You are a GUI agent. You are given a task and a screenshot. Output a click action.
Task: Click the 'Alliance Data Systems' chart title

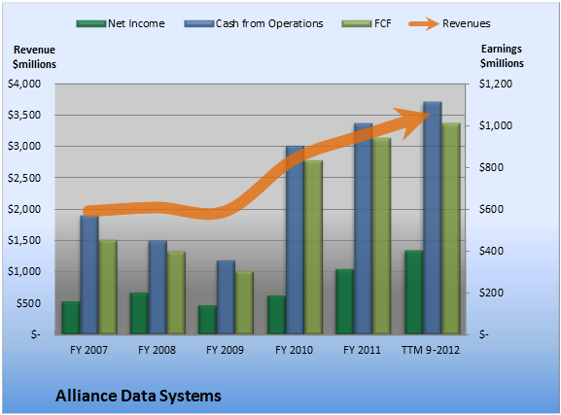tap(138, 396)
